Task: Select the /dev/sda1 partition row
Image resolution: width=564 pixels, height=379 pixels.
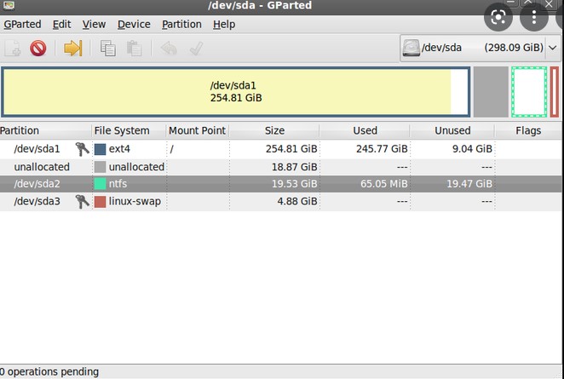Action: pos(280,149)
